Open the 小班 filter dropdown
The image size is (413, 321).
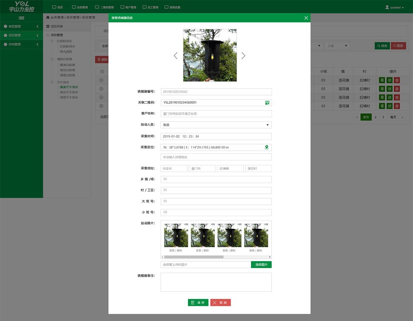(x=337, y=46)
